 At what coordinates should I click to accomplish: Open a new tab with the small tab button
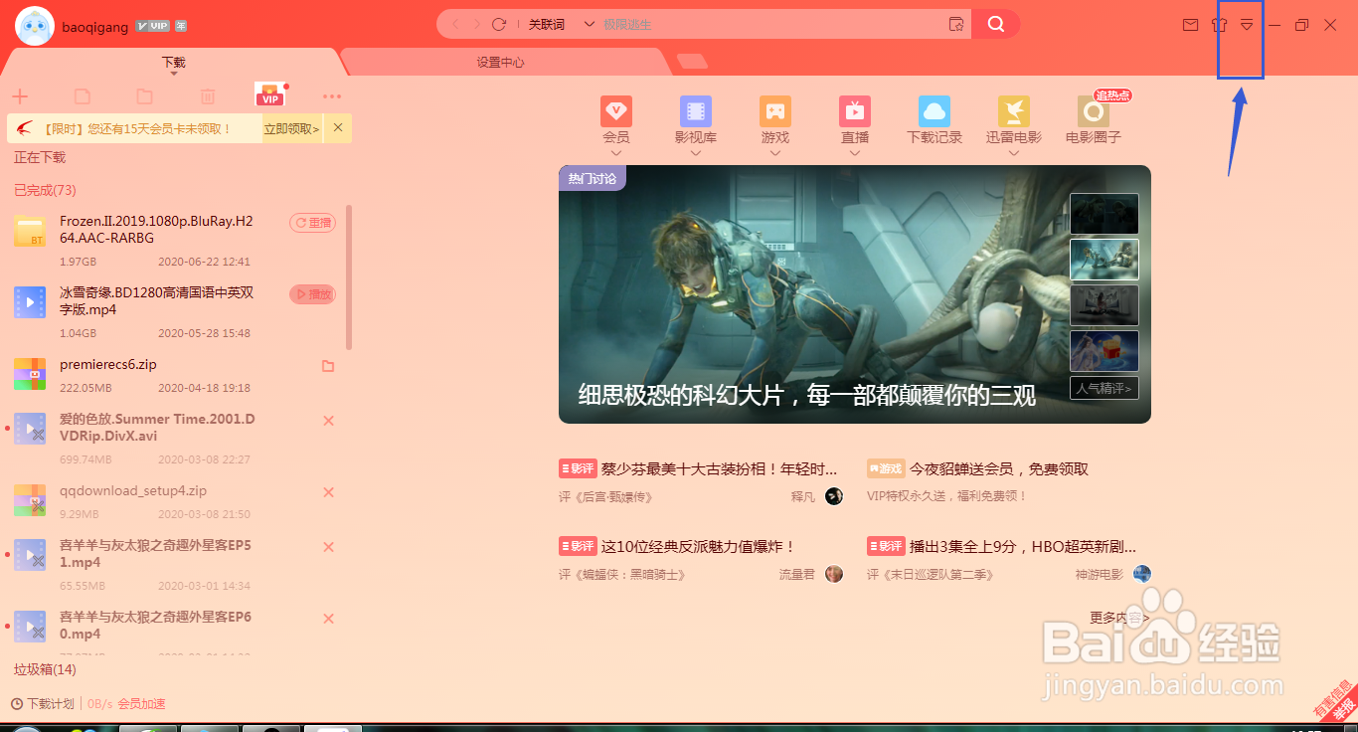click(x=693, y=62)
